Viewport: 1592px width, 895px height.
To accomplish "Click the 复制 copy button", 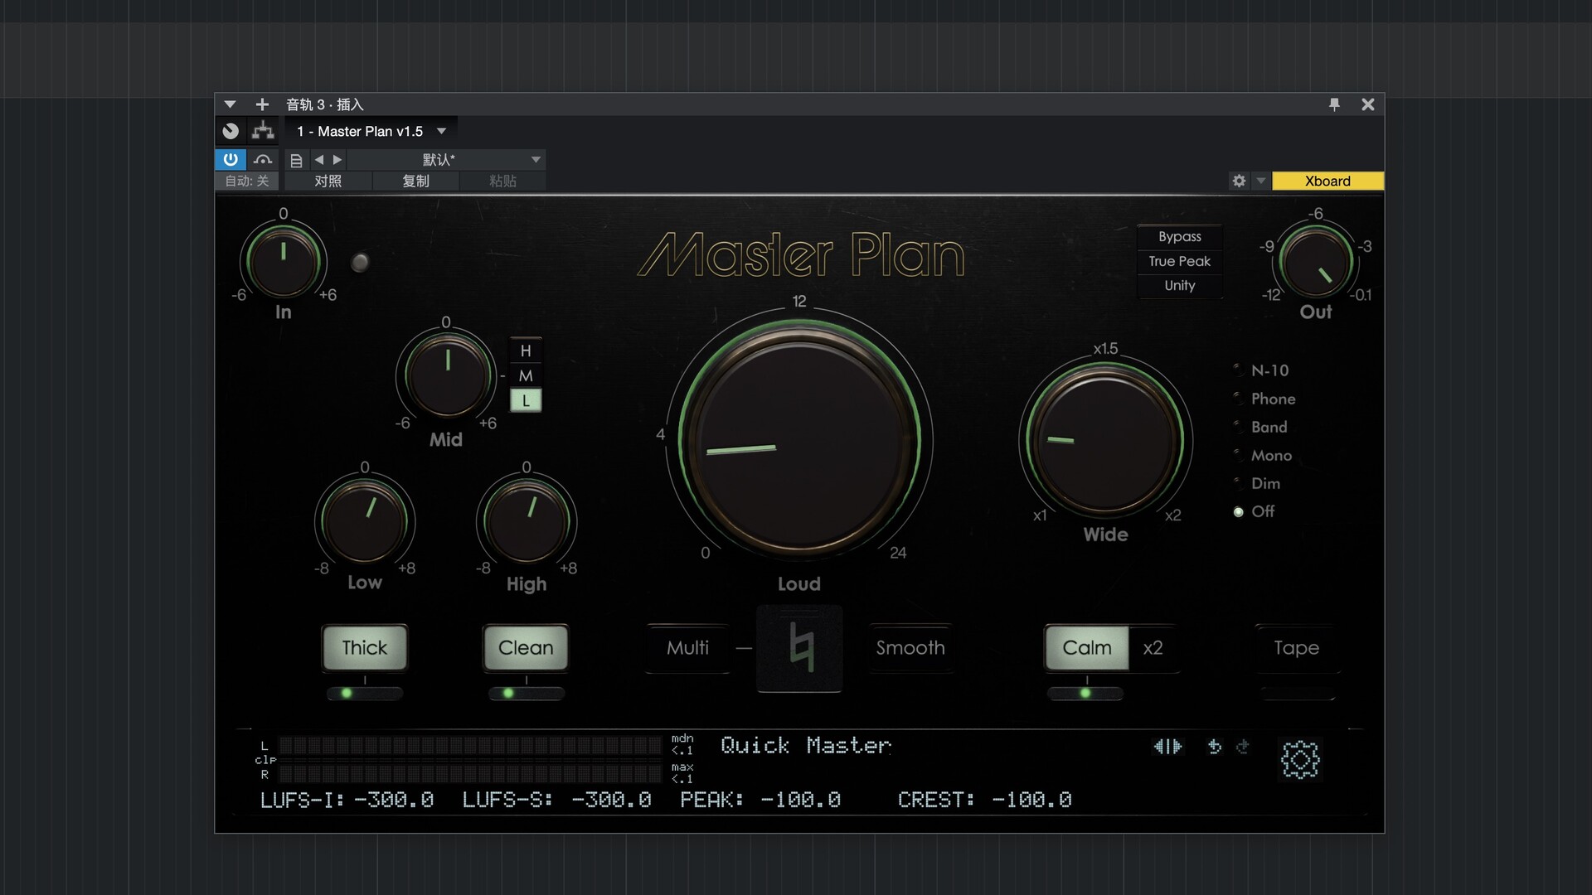I will pos(415,181).
